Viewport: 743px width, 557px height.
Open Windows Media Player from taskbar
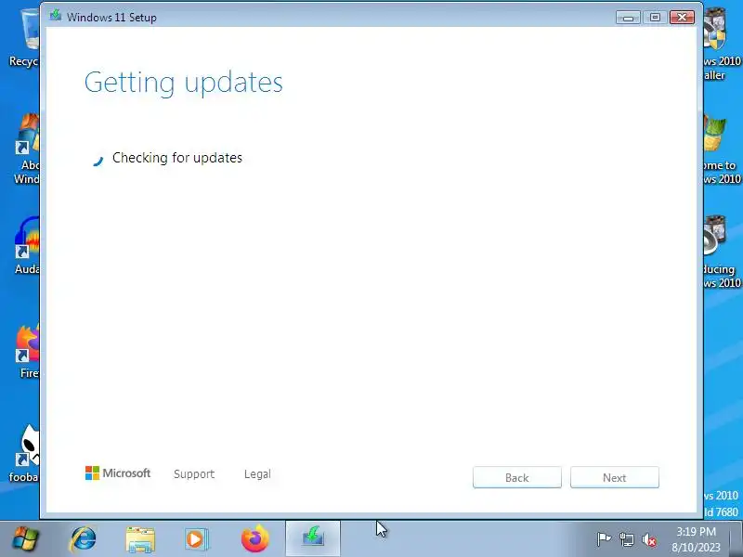pyautogui.click(x=196, y=539)
